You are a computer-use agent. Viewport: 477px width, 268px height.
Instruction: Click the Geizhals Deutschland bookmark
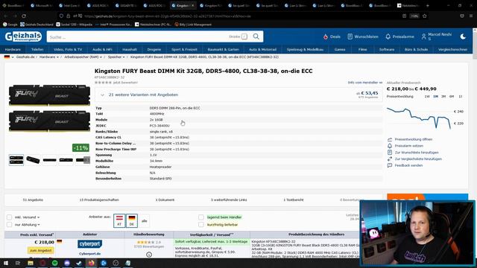coord(37,25)
